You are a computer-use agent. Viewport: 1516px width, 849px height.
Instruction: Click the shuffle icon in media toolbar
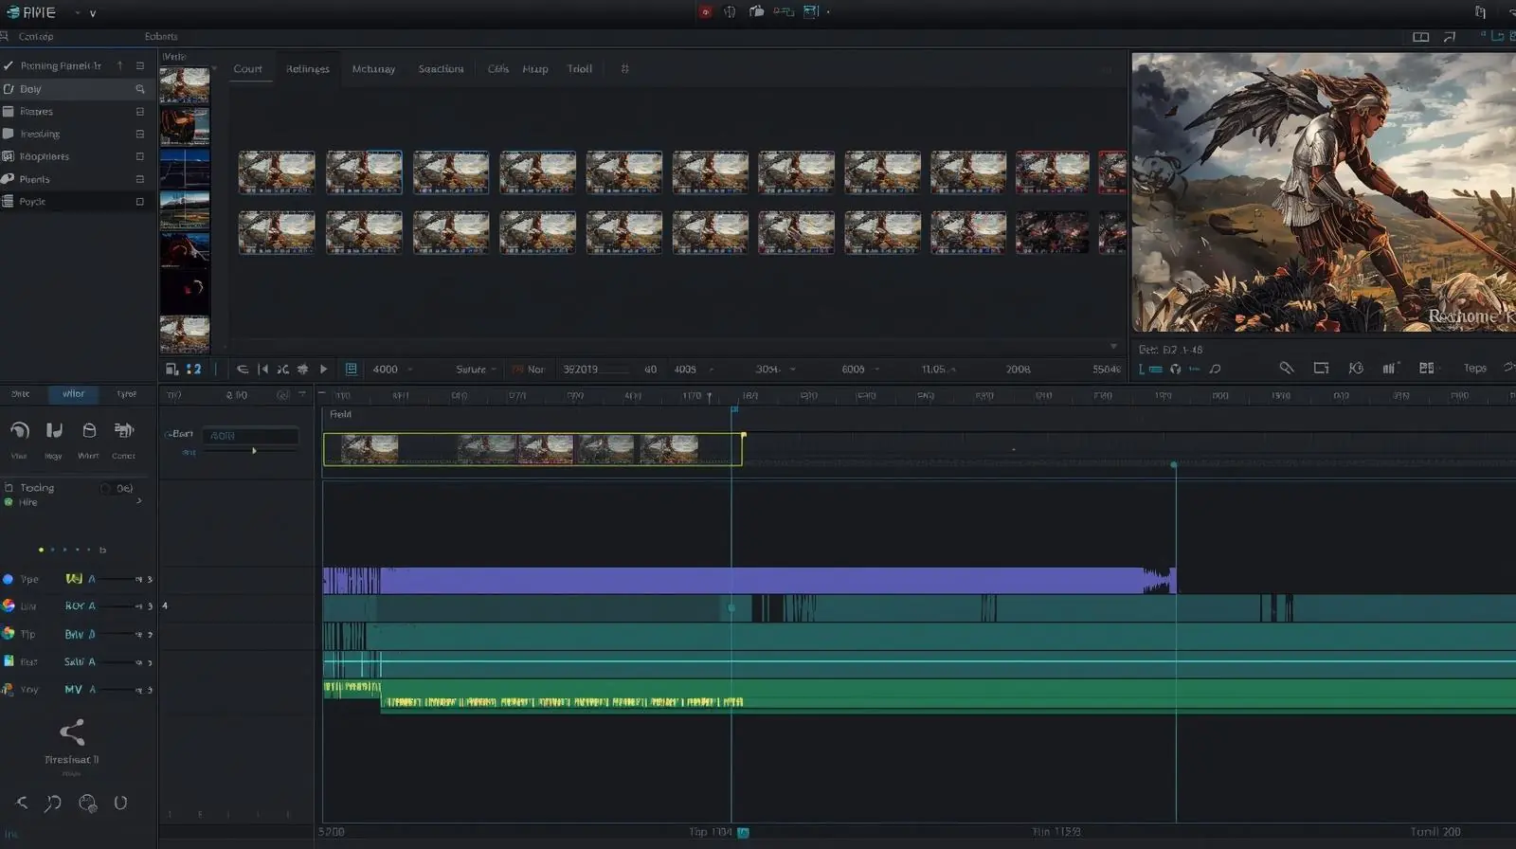[282, 370]
